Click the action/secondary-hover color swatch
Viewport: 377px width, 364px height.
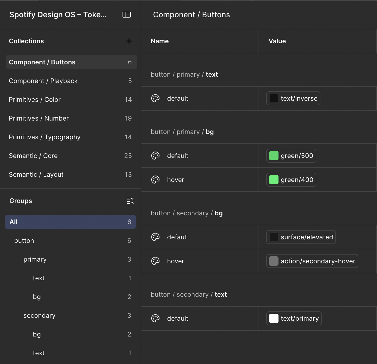point(274,261)
